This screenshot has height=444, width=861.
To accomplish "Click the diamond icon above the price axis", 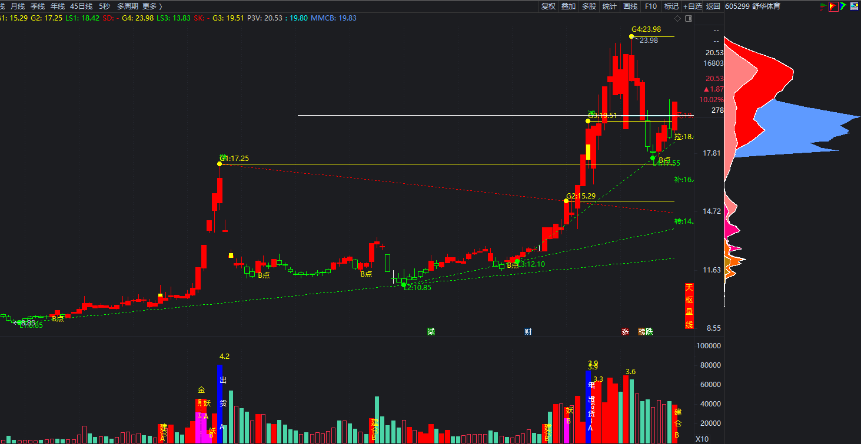I will [677, 19].
